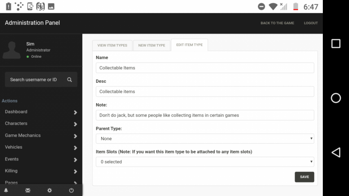The image size is (349, 196).
Task: Tap the Android home circle button
Action: coord(336,98)
